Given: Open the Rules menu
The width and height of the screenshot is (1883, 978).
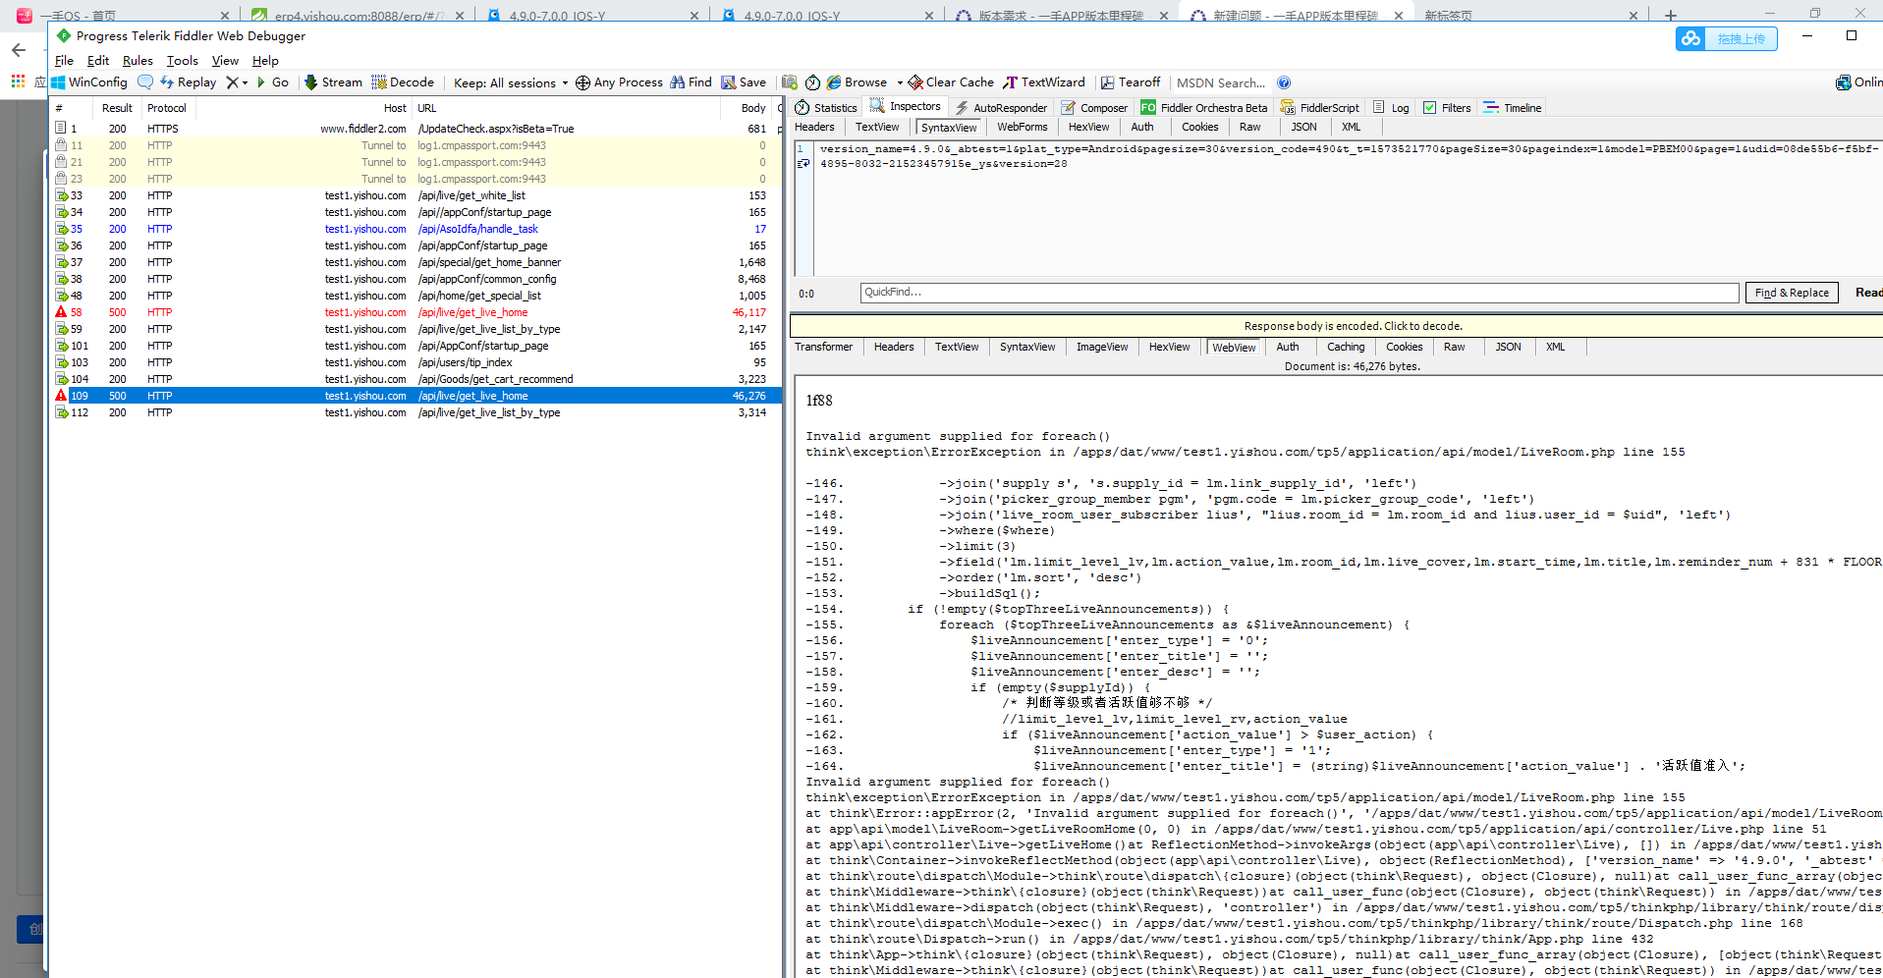Looking at the screenshot, I should (x=138, y=61).
